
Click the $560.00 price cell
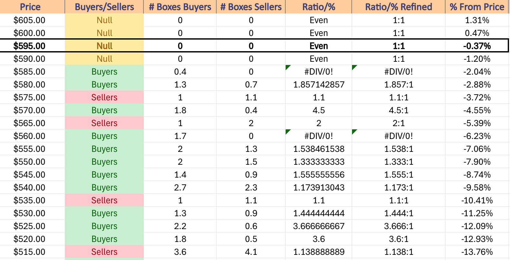click(32, 136)
